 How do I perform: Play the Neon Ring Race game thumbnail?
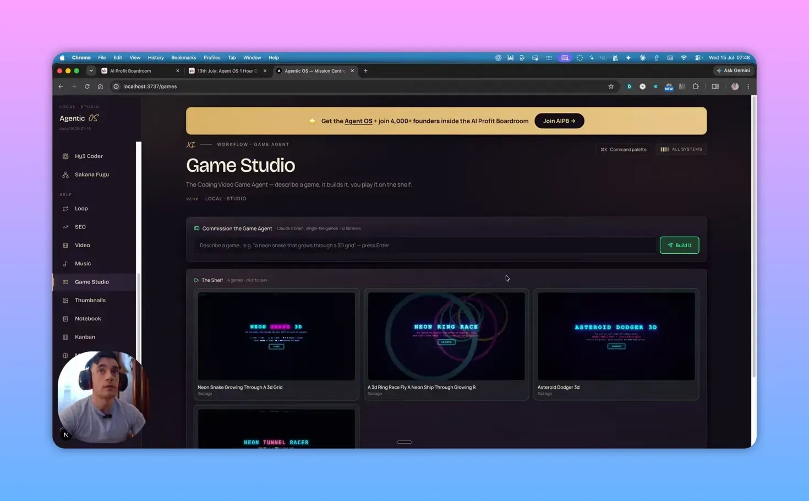coord(446,336)
